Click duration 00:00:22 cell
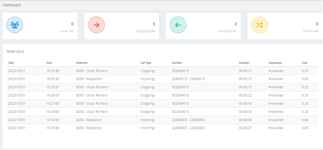The width and height of the screenshot is (323, 150). (x=245, y=95)
